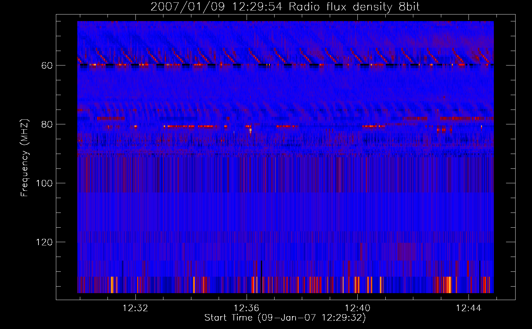Click the 12:32 time tick label
The image size is (532, 329).
tap(135, 308)
